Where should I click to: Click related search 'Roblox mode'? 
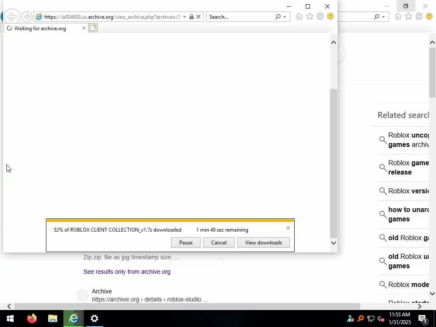pyautogui.click(x=408, y=284)
